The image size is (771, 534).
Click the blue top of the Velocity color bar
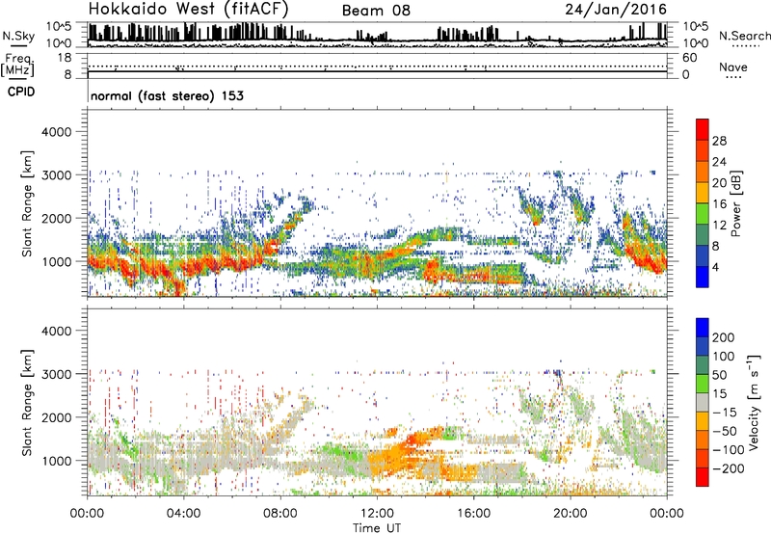[703, 328]
